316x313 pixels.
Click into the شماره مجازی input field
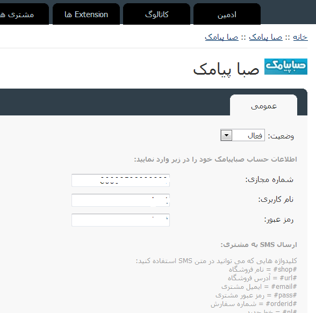pos(120,180)
